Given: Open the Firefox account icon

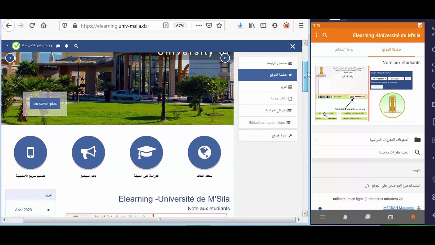Looking at the screenshot, I should point(275,26).
